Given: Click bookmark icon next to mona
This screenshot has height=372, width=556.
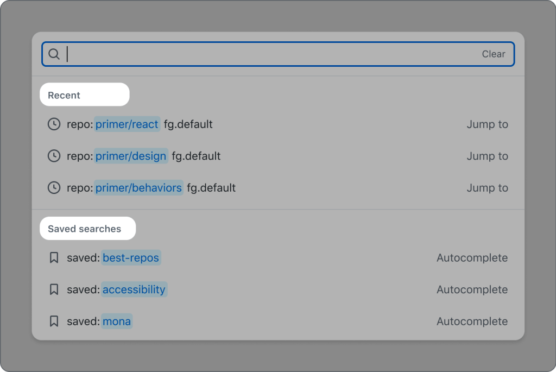Looking at the screenshot, I should tap(54, 321).
